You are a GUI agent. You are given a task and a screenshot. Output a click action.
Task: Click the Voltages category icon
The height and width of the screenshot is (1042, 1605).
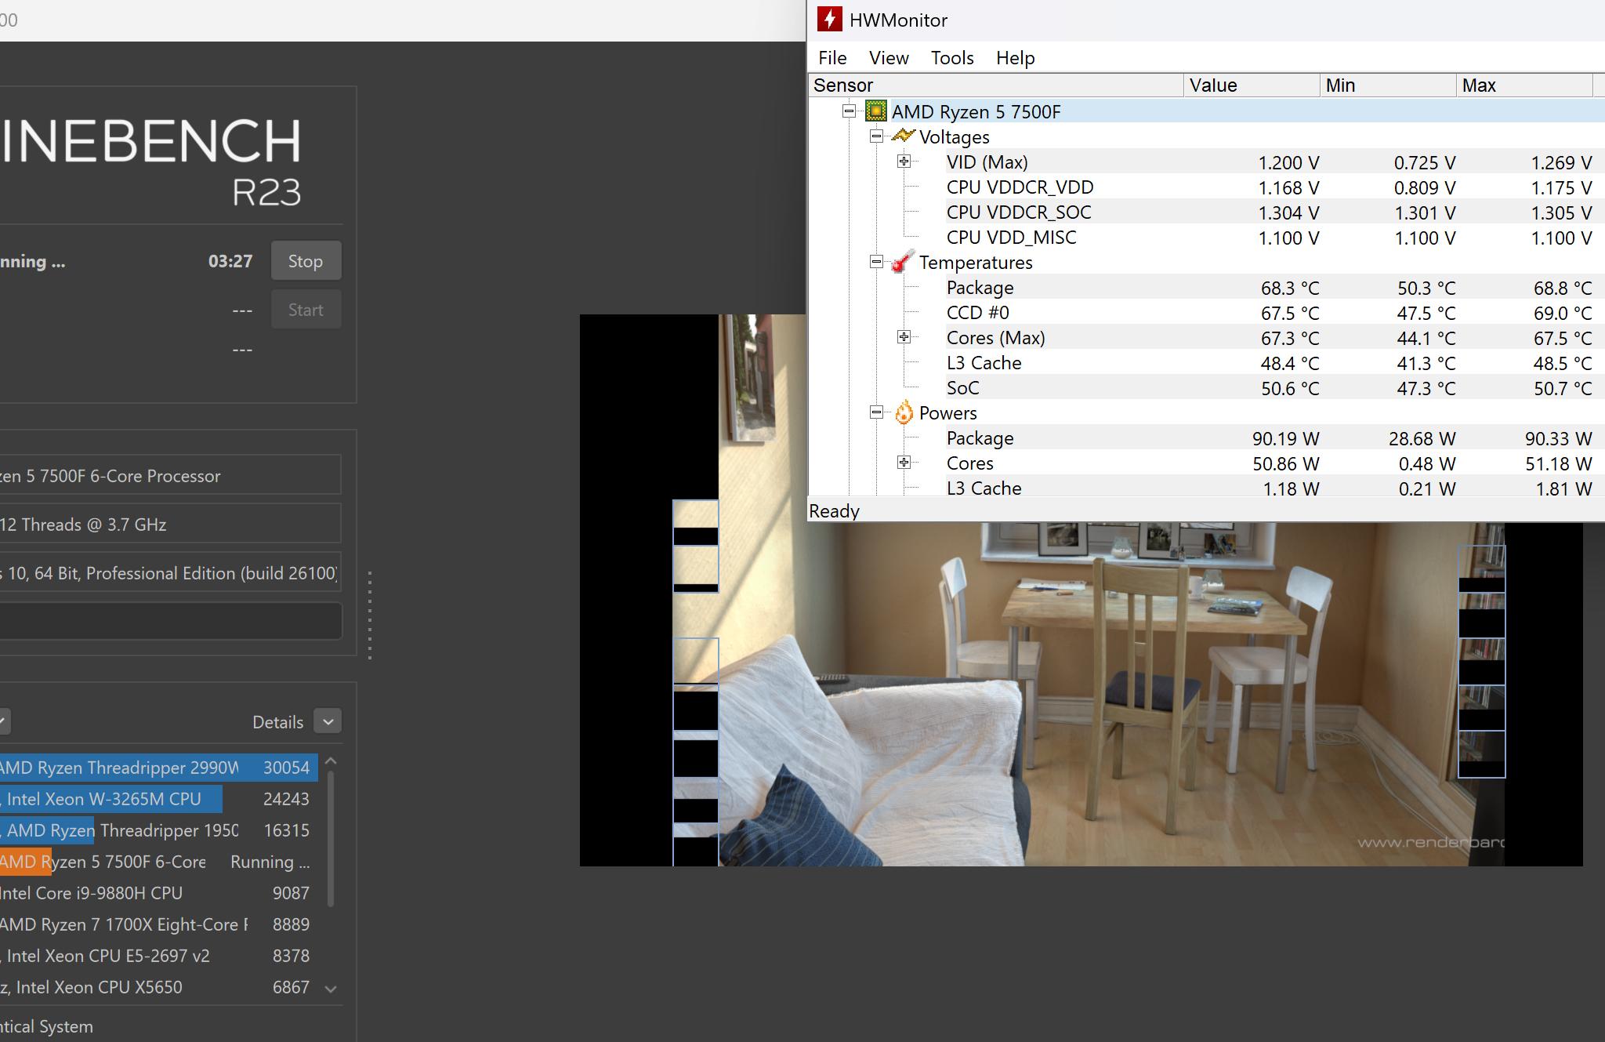point(904,136)
